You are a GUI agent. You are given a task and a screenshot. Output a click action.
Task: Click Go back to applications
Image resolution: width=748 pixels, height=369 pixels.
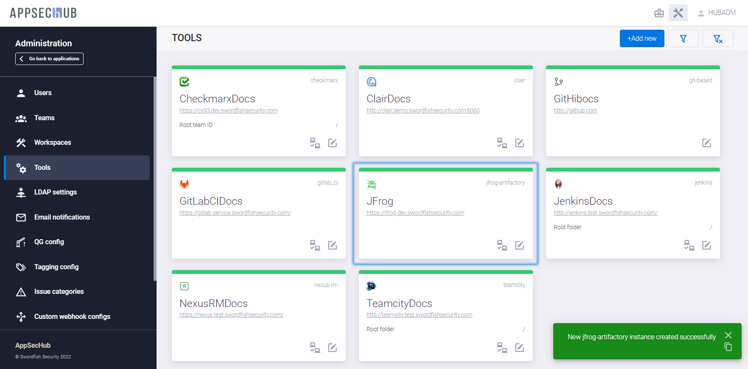tap(50, 59)
